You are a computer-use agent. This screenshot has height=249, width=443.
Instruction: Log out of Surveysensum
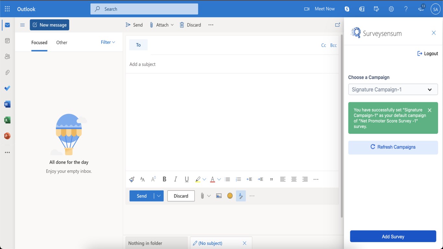427,53
